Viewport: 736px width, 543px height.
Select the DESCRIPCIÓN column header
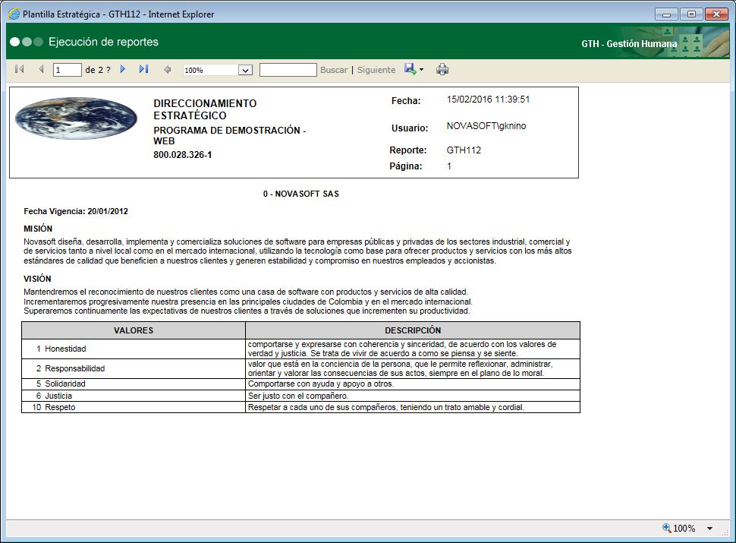413,330
